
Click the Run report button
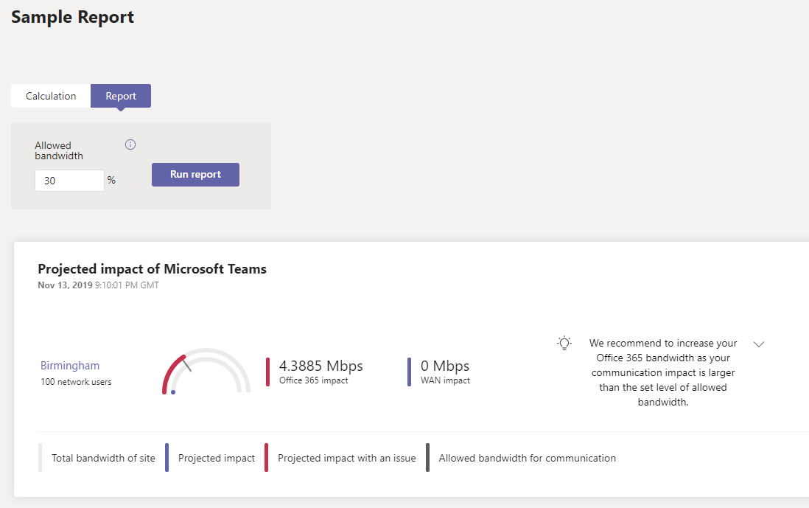tap(195, 175)
